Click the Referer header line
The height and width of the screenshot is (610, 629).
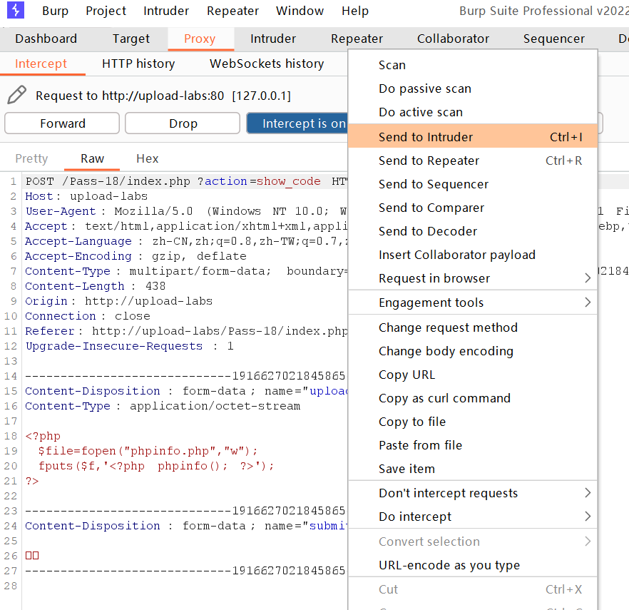click(x=186, y=331)
